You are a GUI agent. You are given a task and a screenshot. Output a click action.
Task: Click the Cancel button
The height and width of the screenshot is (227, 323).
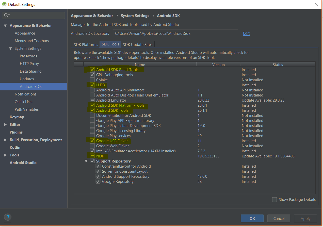279,218
